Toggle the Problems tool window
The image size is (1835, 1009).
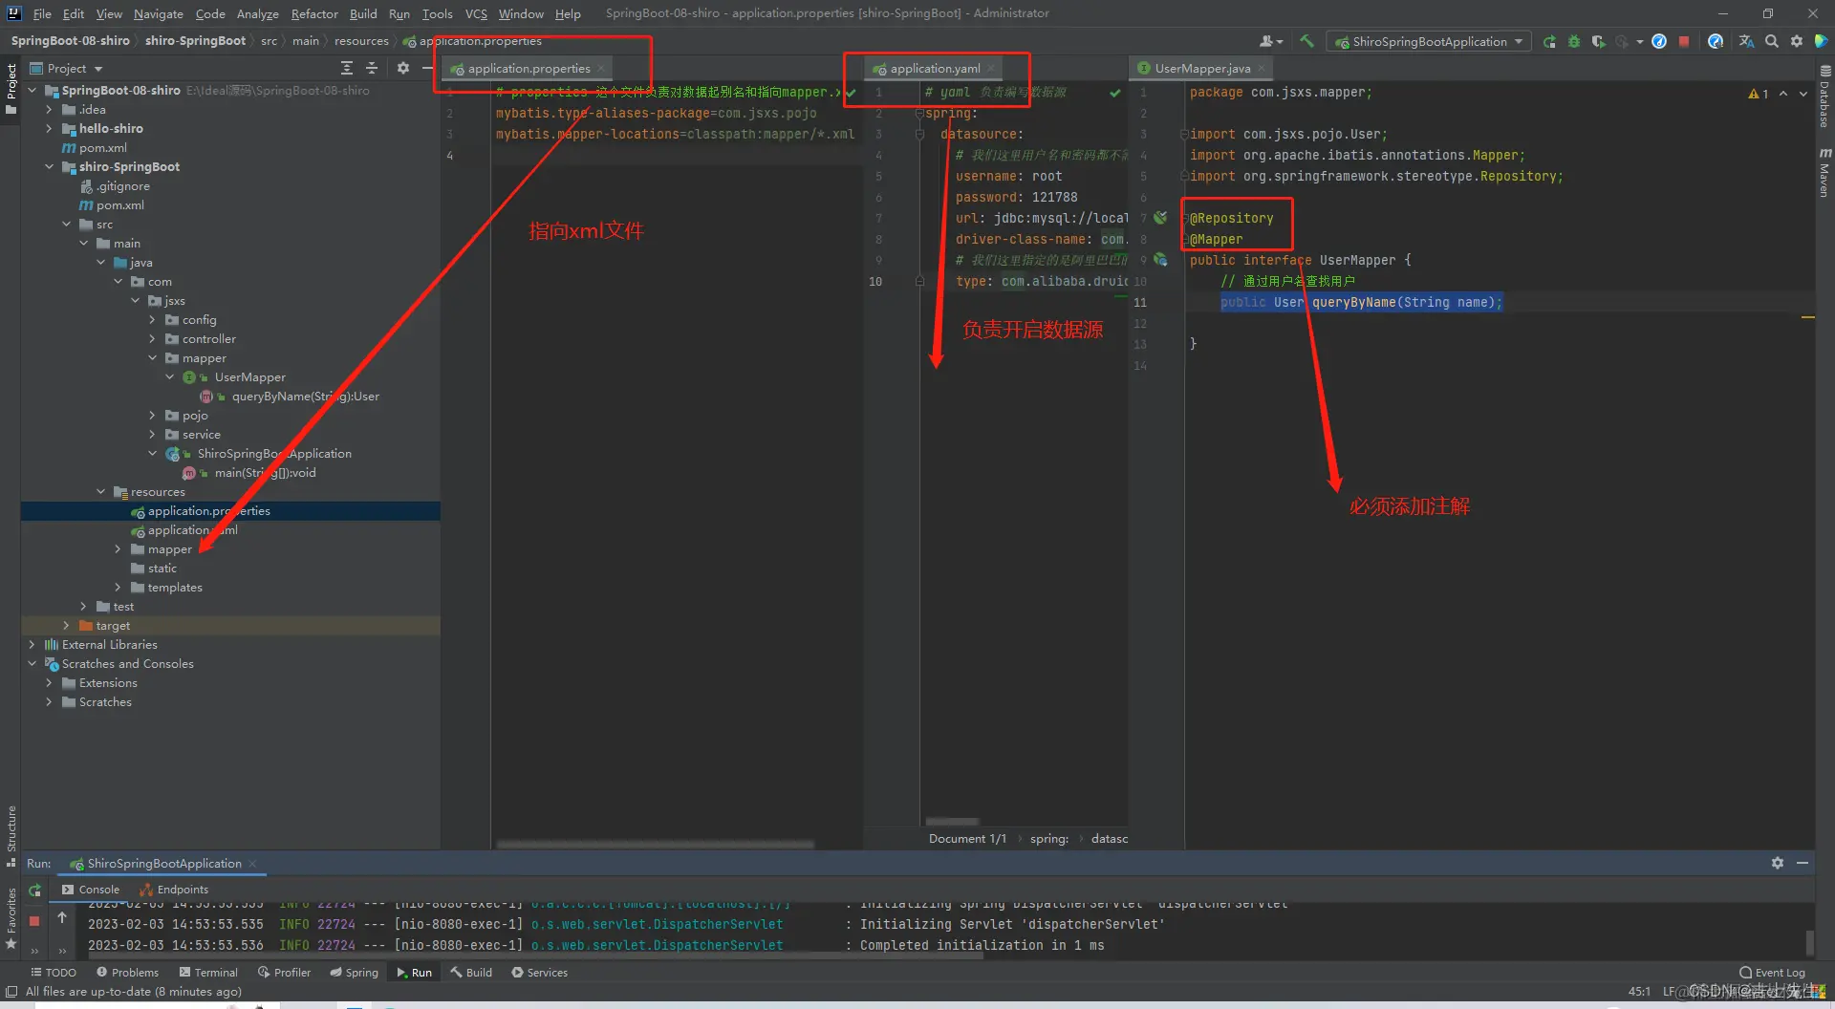tap(127, 973)
